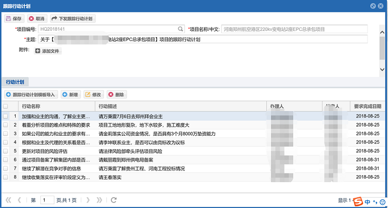Sort by 行动名称 column header

[57, 106]
